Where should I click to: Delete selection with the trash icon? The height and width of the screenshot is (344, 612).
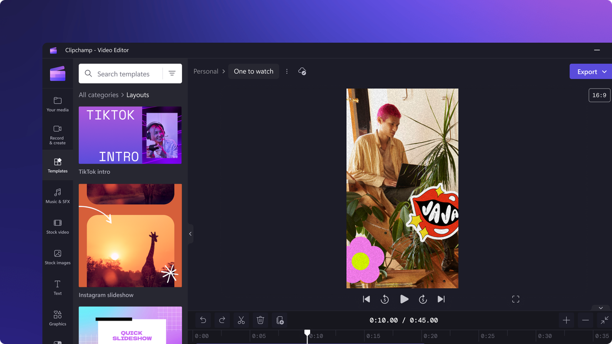click(260, 320)
